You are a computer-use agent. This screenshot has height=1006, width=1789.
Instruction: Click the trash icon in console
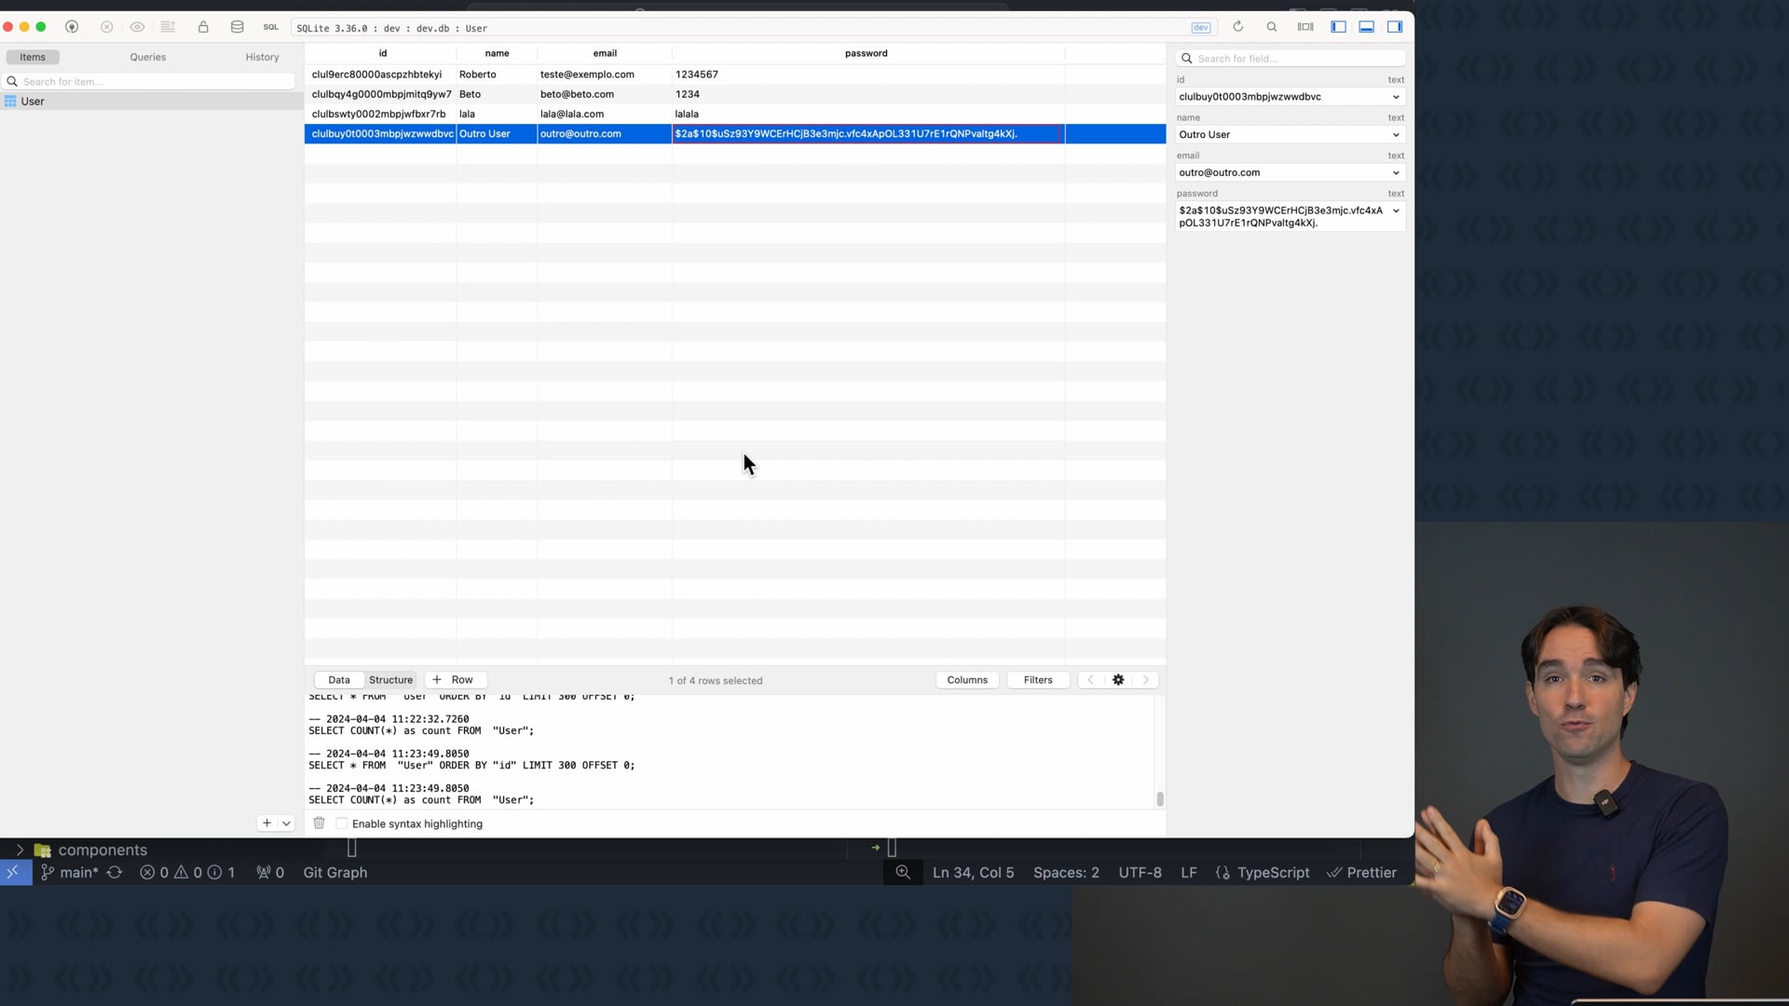pos(319,823)
